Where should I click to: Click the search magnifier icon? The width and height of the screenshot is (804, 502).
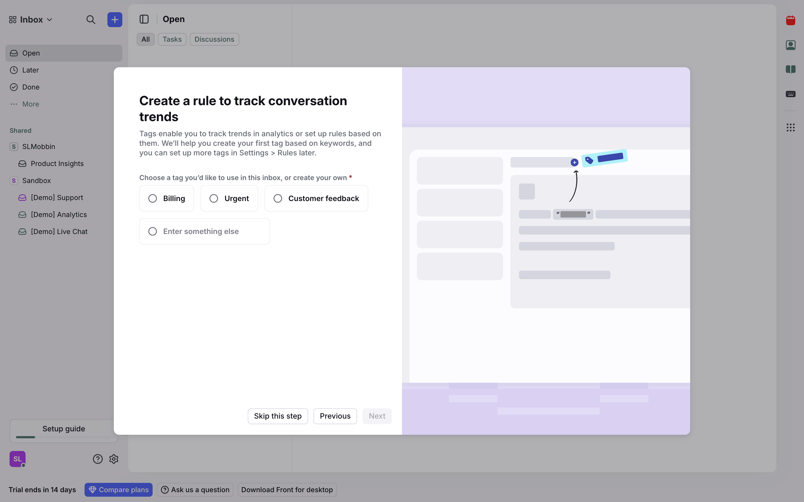coord(91,20)
